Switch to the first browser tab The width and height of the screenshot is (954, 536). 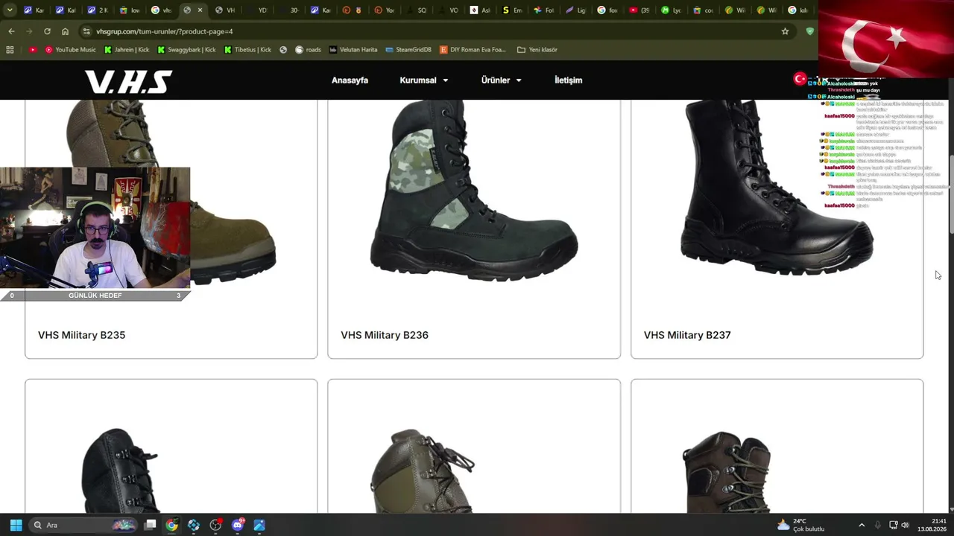point(34,10)
